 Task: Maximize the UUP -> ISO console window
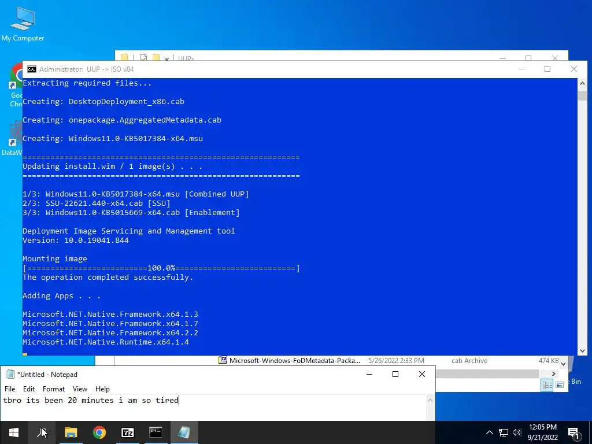[547, 69]
